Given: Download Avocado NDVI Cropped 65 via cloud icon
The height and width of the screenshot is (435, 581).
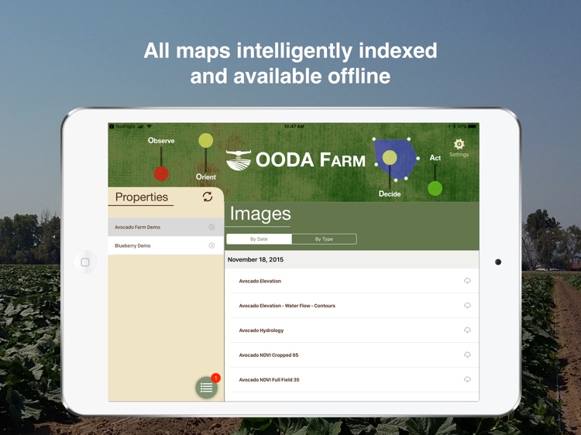Looking at the screenshot, I should pyautogui.click(x=467, y=355).
